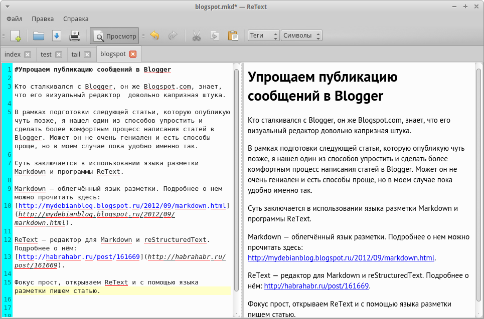Minimize the ReText window
484x319 pixels.
click(x=454, y=7)
